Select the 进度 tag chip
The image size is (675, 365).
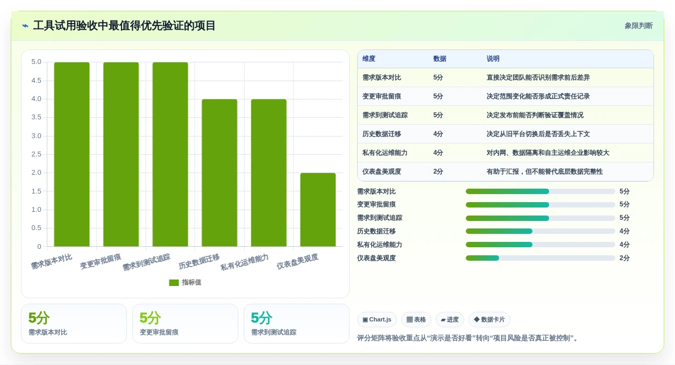(x=450, y=320)
